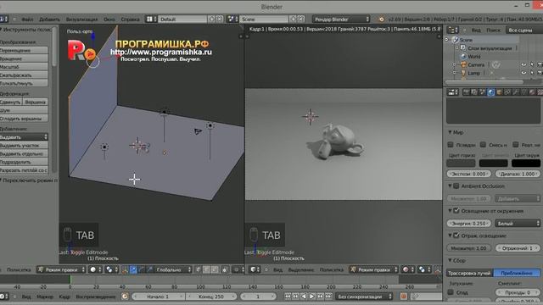Open the Render properties camera icon
The width and height of the screenshot is (543, 305).
pos(466,92)
